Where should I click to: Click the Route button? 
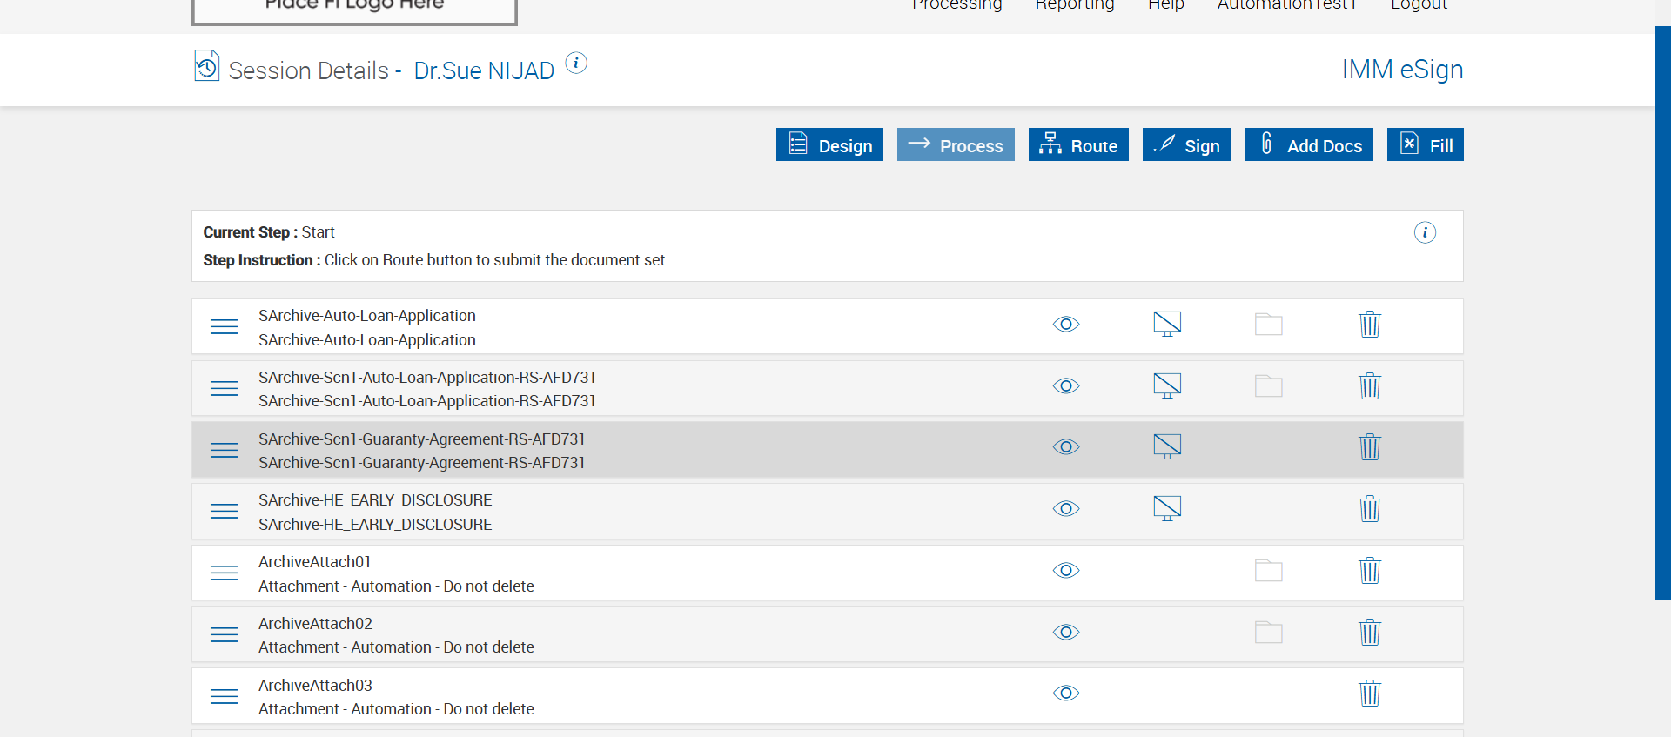pos(1078,145)
